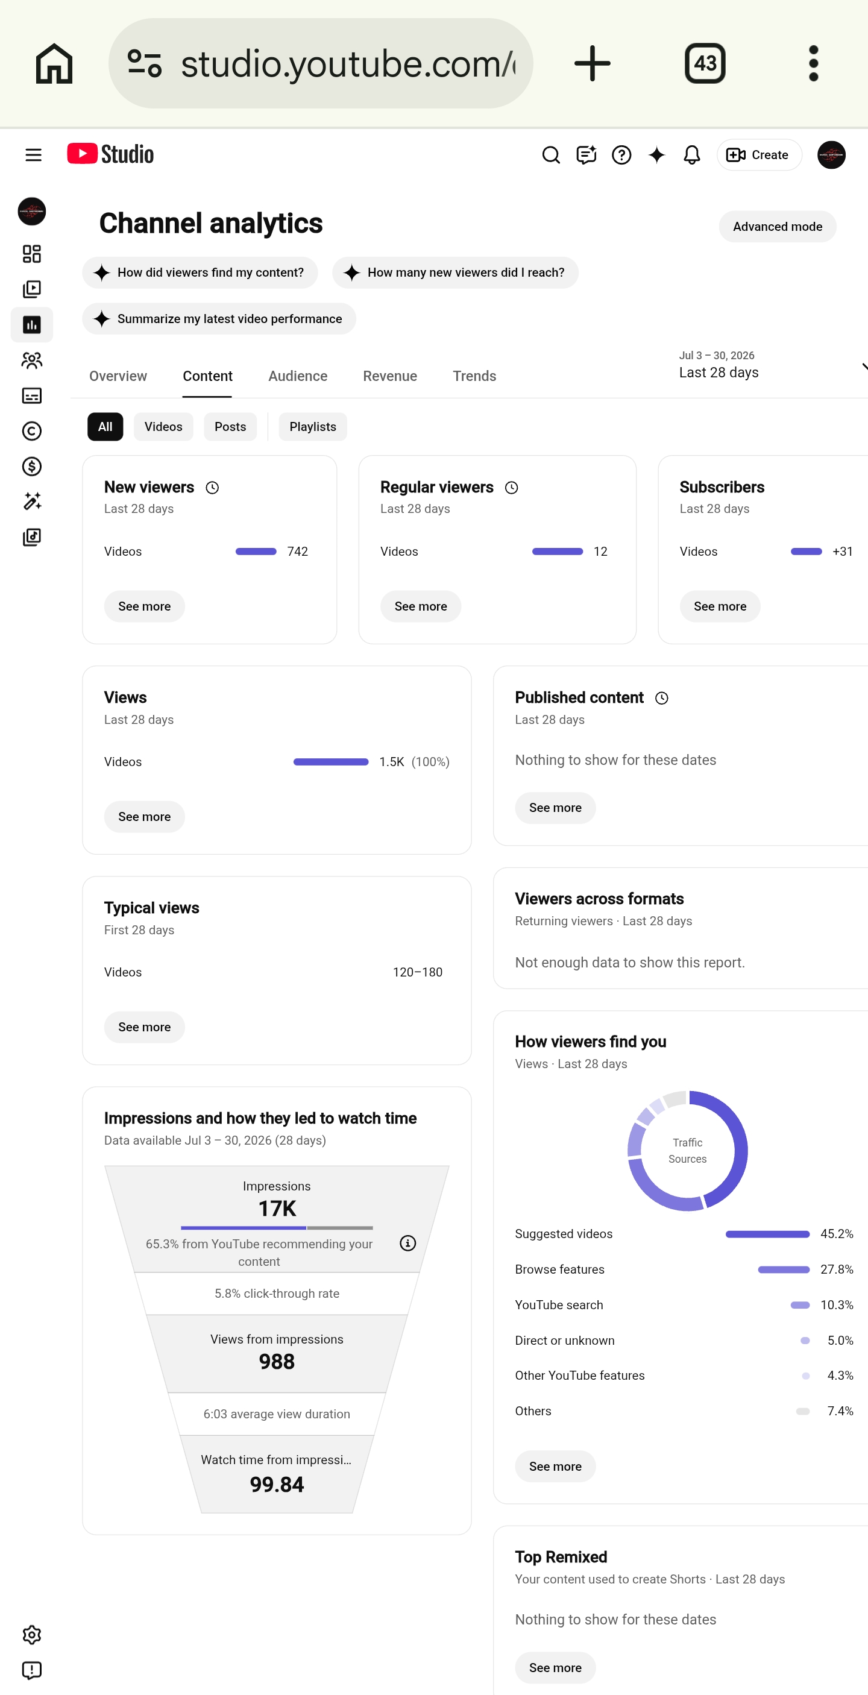The height and width of the screenshot is (1695, 868).
Task: Open the help question mark icon
Action: tap(621, 155)
